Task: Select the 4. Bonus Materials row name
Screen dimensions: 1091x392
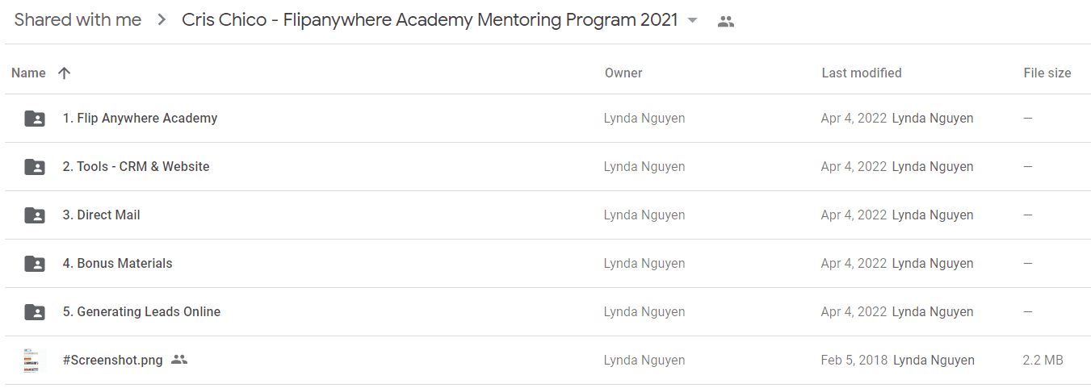Action: (x=117, y=263)
